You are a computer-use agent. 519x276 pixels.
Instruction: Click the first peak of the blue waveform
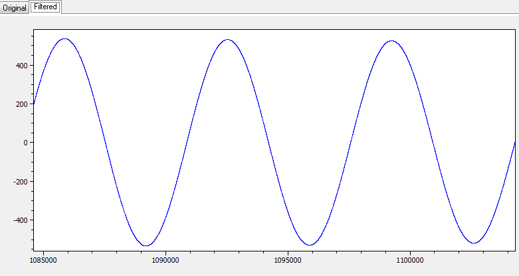pyautogui.click(x=64, y=38)
